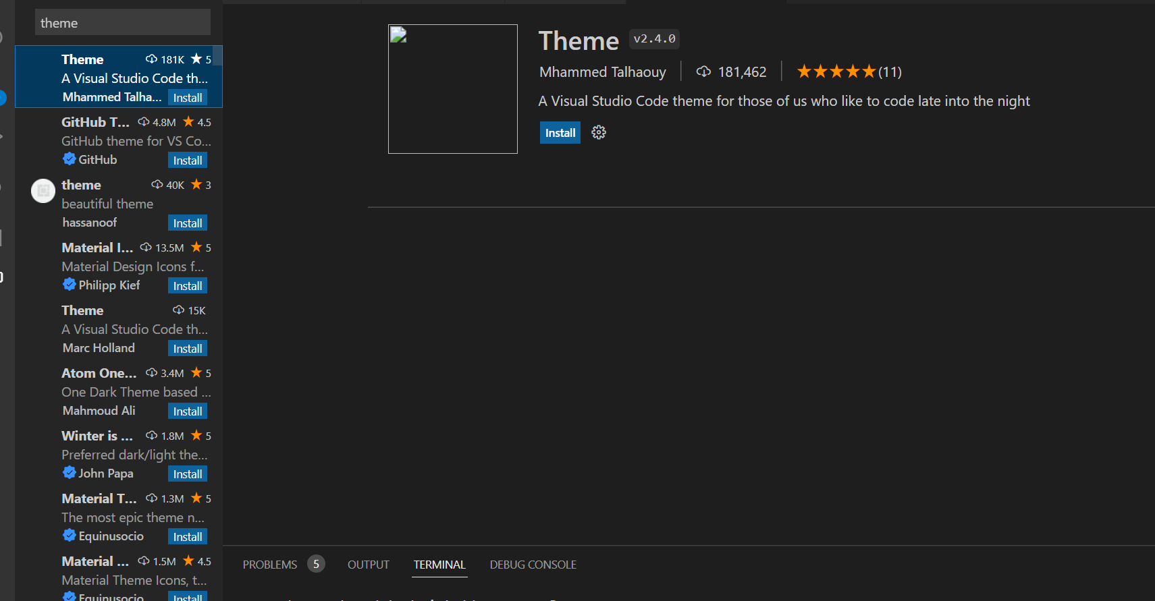The width and height of the screenshot is (1155, 601).
Task: Click the 'Preferred dark/light the...' description
Action: (135, 455)
